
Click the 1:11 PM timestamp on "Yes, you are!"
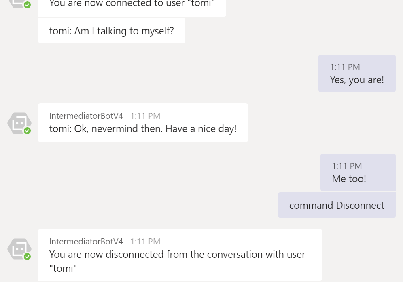pos(345,67)
